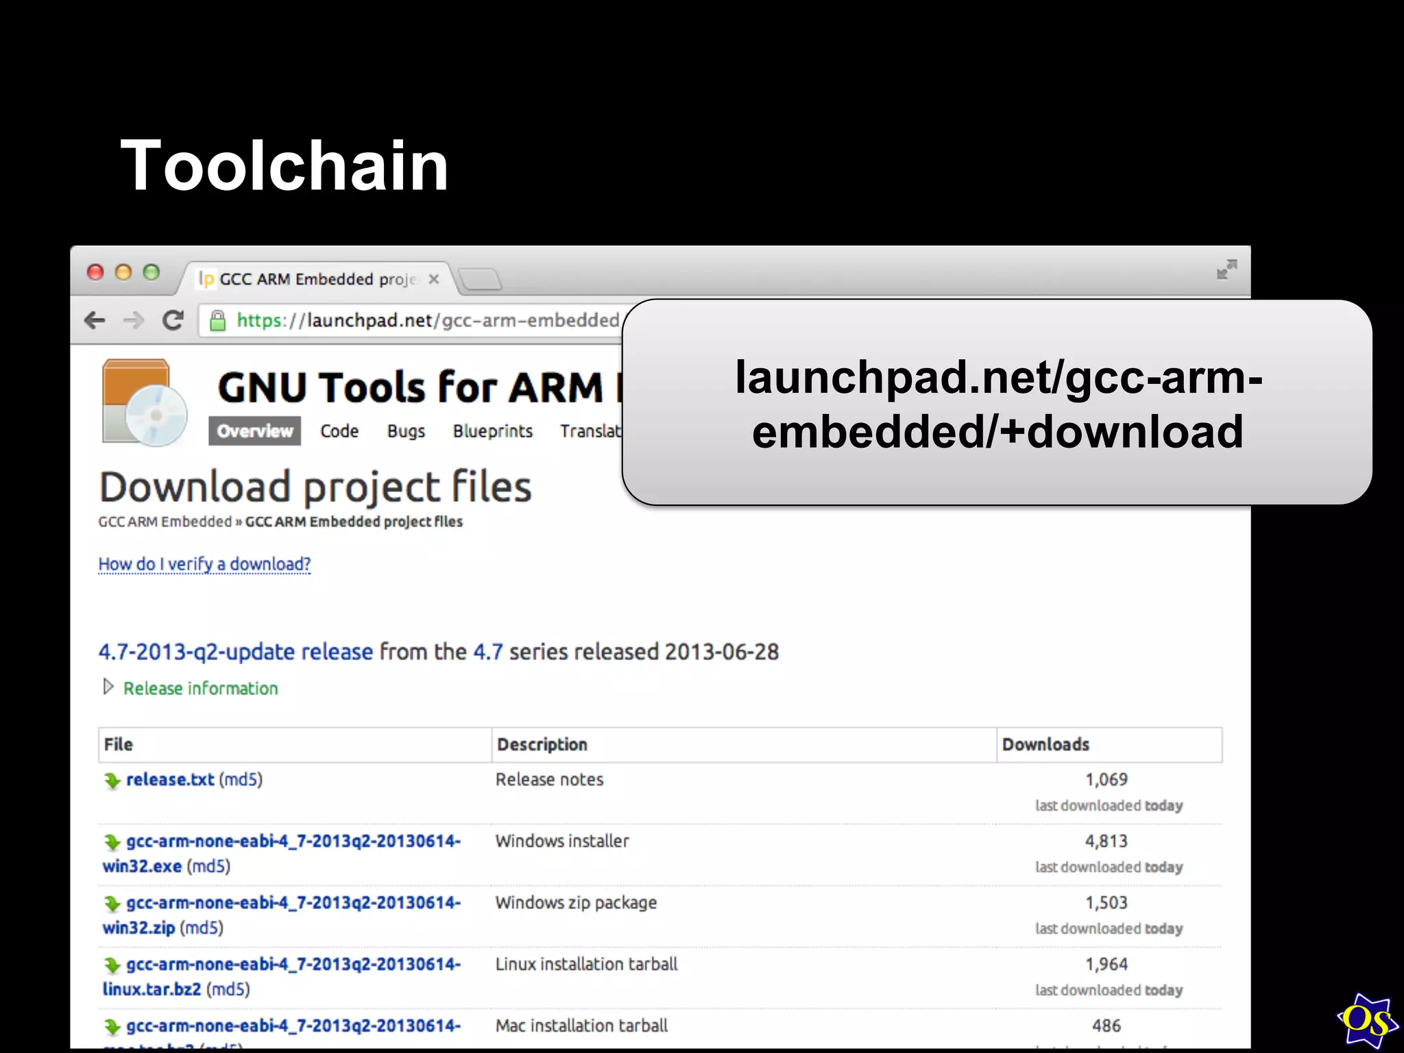The height and width of the screenshot is (1053, 1404).
Task: Click the GNU Tools project logo
Action: (145, 402)
